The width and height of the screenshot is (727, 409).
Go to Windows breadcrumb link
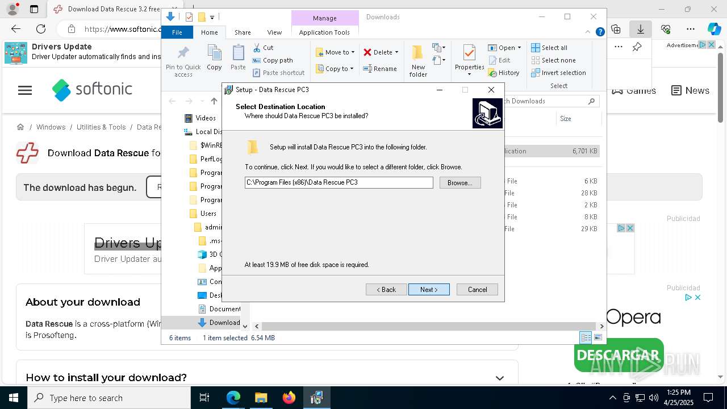51,127
